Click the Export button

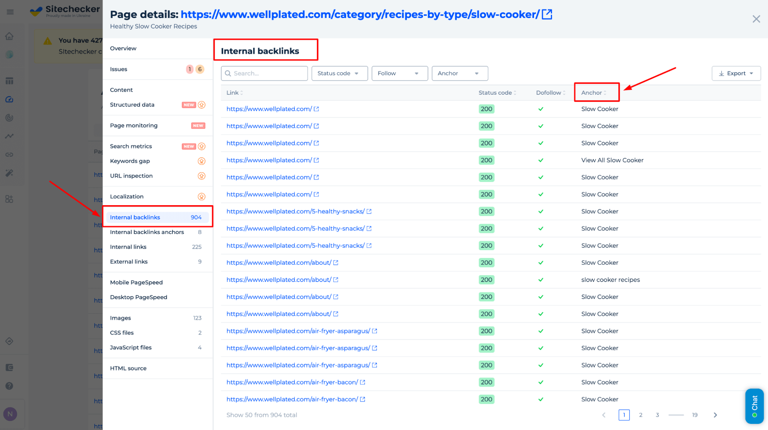point(735,73)
